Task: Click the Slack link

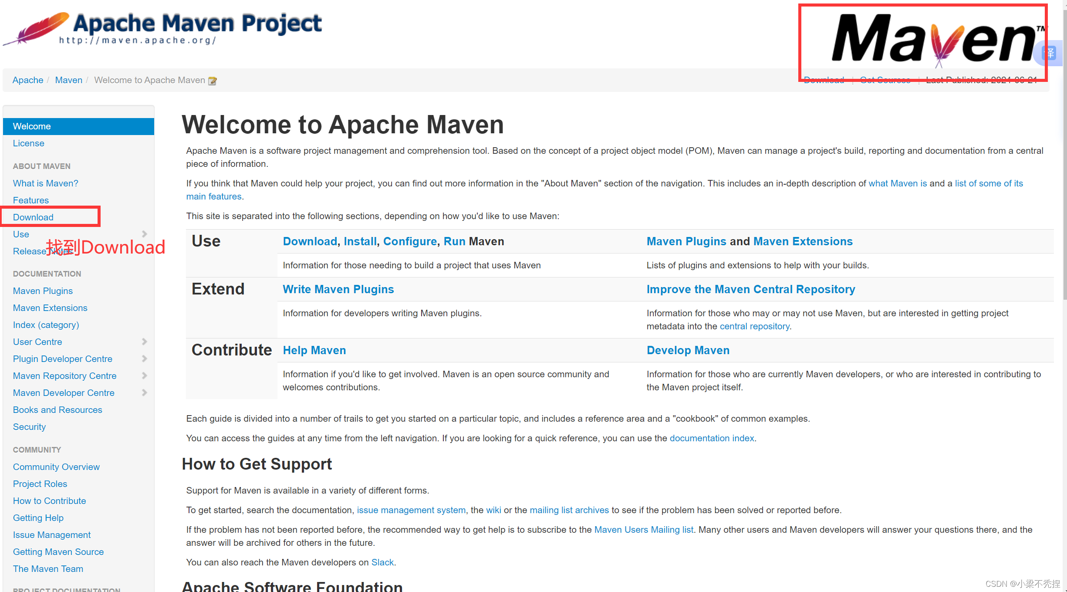Action: click(382, 562)
